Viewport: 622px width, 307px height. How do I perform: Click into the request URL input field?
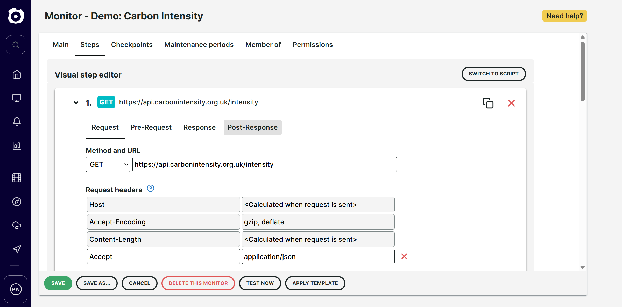click(264, 164)
